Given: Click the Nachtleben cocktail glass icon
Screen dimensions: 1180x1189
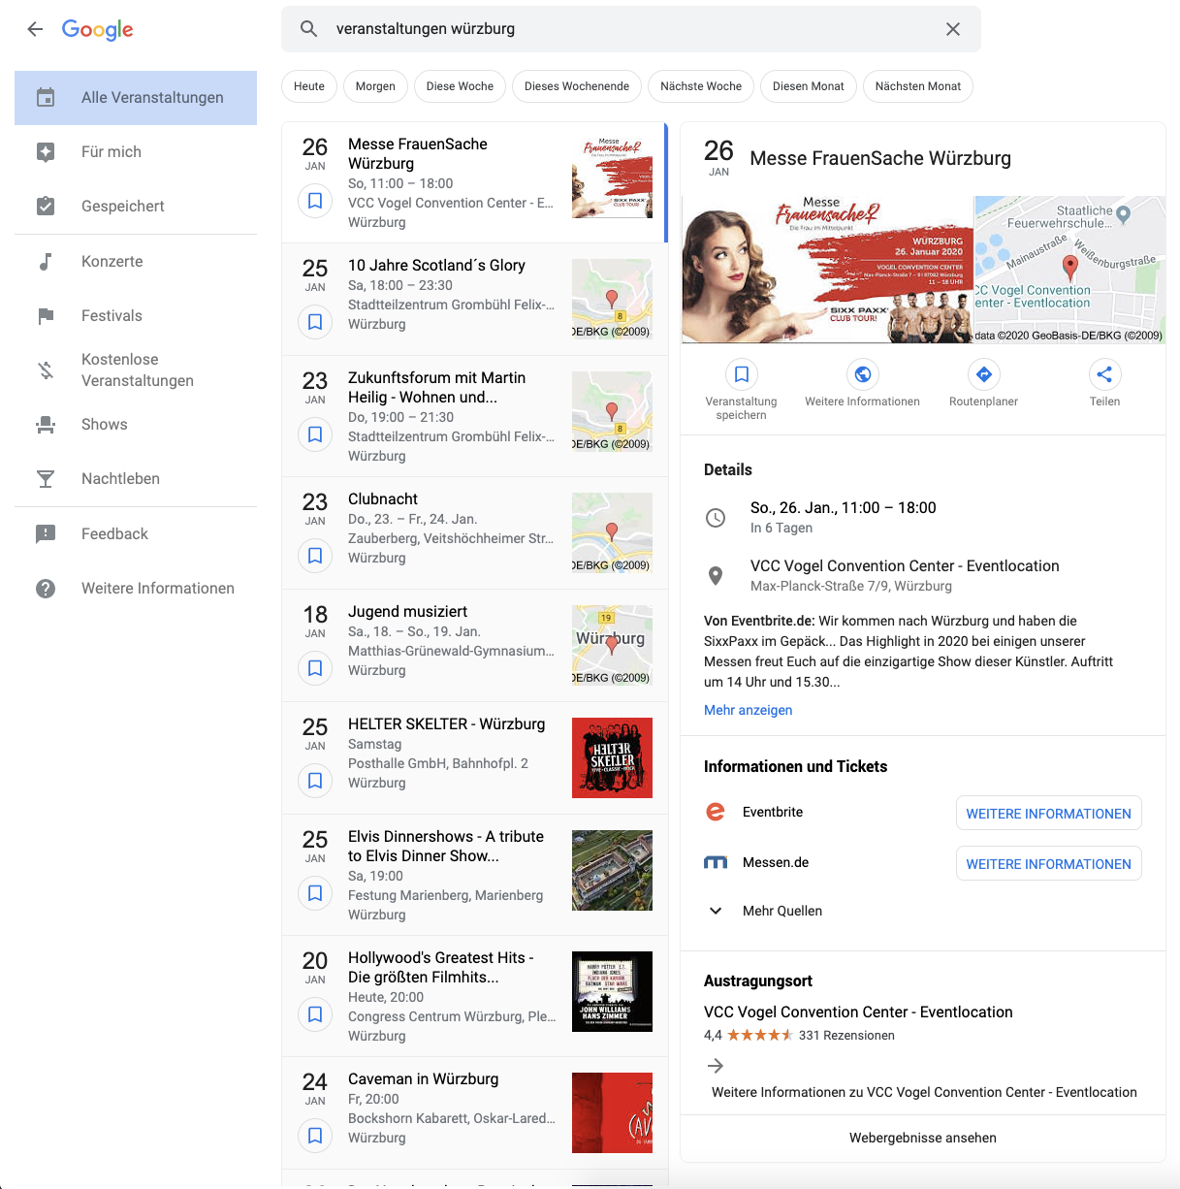Looking at the screenshot, I should pyautogui.click(x=46, y=479).
